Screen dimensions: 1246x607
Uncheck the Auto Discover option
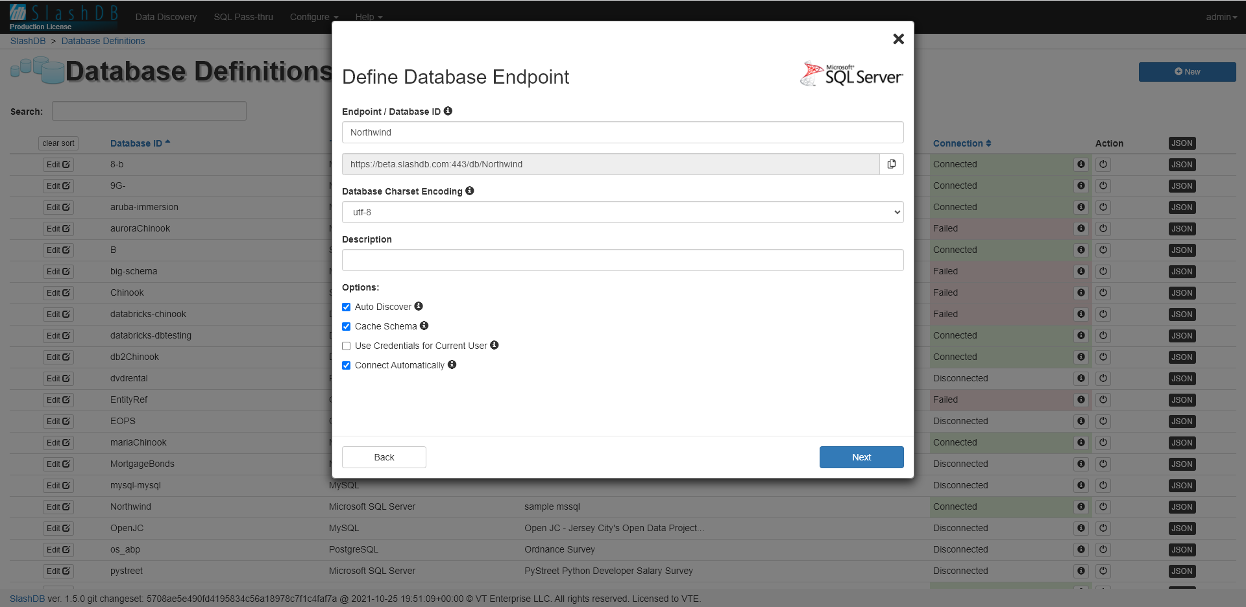[x=347, y=307]
